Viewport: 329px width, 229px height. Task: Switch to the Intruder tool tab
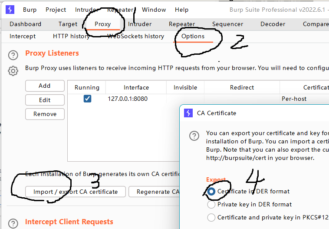140,24
